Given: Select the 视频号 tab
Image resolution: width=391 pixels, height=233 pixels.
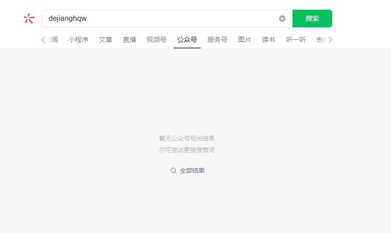Looking at the screenshot, I should pyautogui.click(x=156, y=40).
